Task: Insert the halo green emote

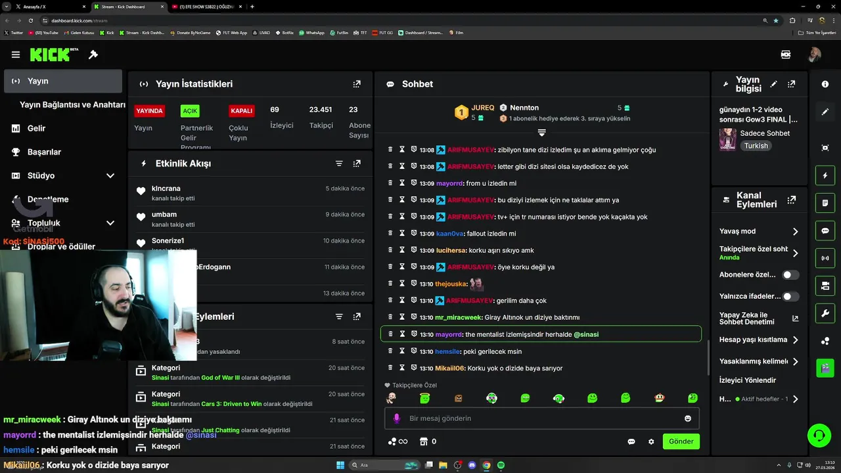Action: click(x=424, y=398)
